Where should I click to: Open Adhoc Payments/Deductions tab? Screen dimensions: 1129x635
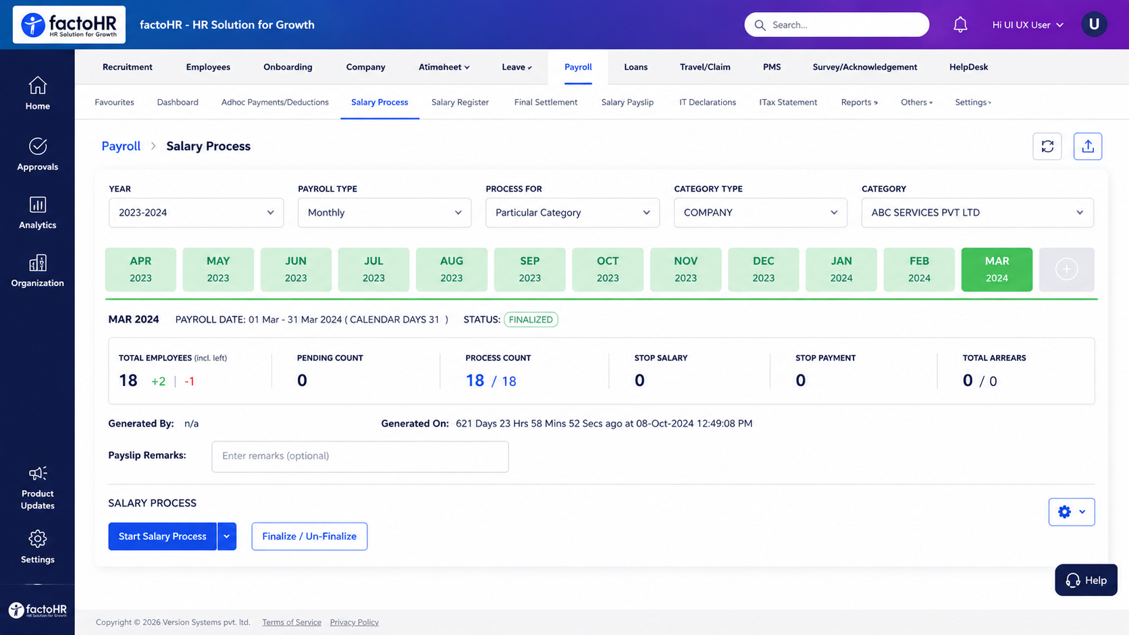tap(275, 103)
